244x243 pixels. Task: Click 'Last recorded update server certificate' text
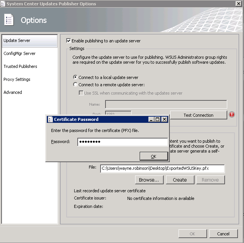110,191
